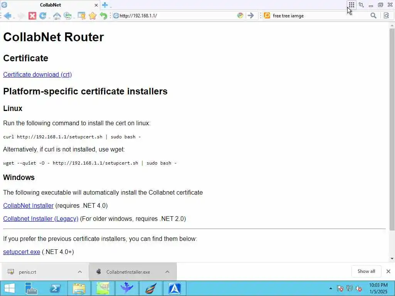Open the home page via the house icon
Viewport: 395px width, 296px height.
tap(57, 16)
